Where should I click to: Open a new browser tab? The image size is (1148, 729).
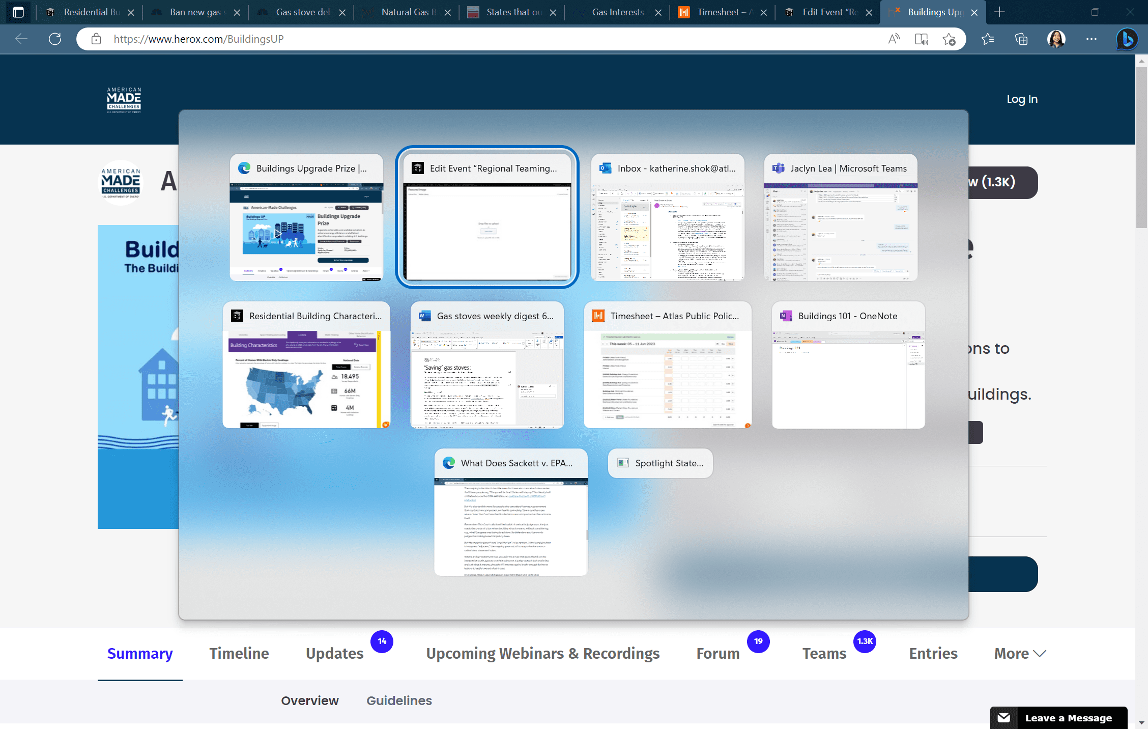point(999,12)
